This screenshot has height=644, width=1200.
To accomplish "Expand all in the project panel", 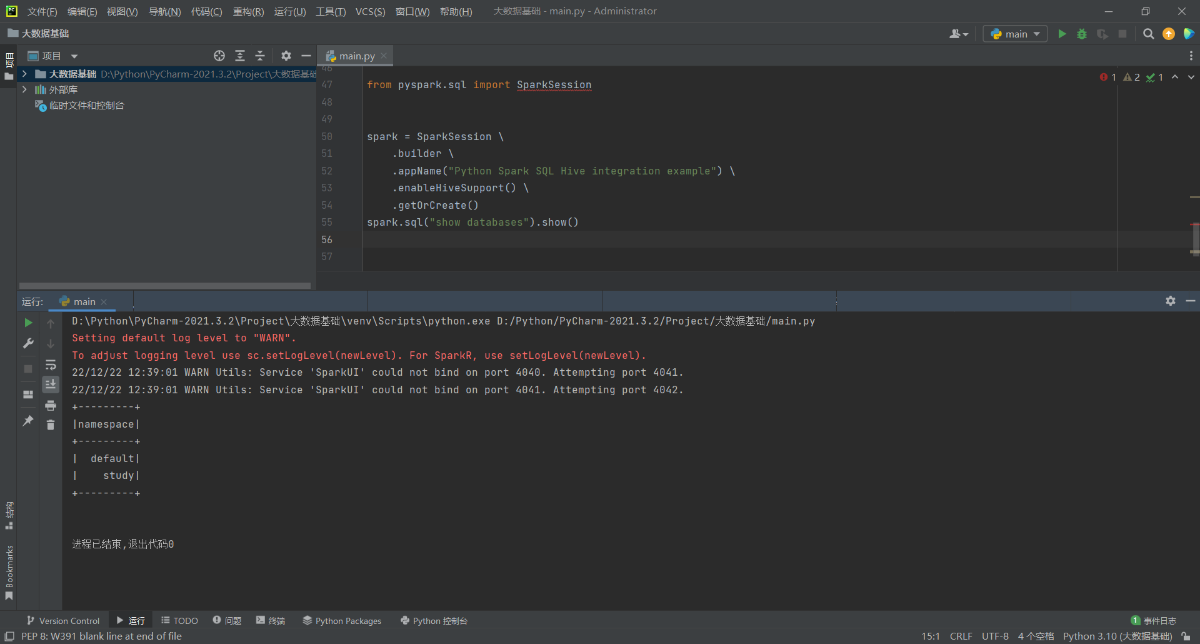I will point(240,56).
